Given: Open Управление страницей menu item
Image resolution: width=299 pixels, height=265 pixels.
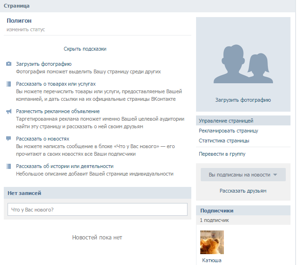Looking at the screenshot, I should coord(243,121).
